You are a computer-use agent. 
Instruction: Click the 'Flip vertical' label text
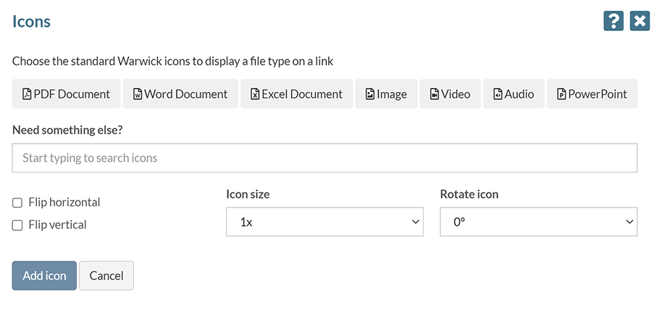[x=57, y=225]
